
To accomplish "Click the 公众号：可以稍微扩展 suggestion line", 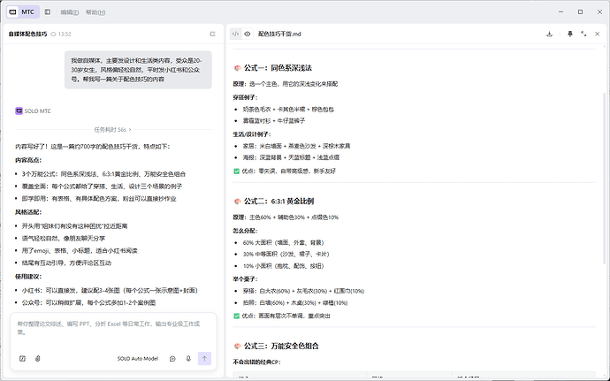I will (x=88, y=303).
